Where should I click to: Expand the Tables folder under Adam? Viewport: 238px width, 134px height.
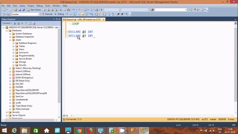pyautogui.click(x=13, y=46)
